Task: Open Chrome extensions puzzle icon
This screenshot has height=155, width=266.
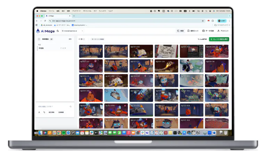Action: point(213,21)
